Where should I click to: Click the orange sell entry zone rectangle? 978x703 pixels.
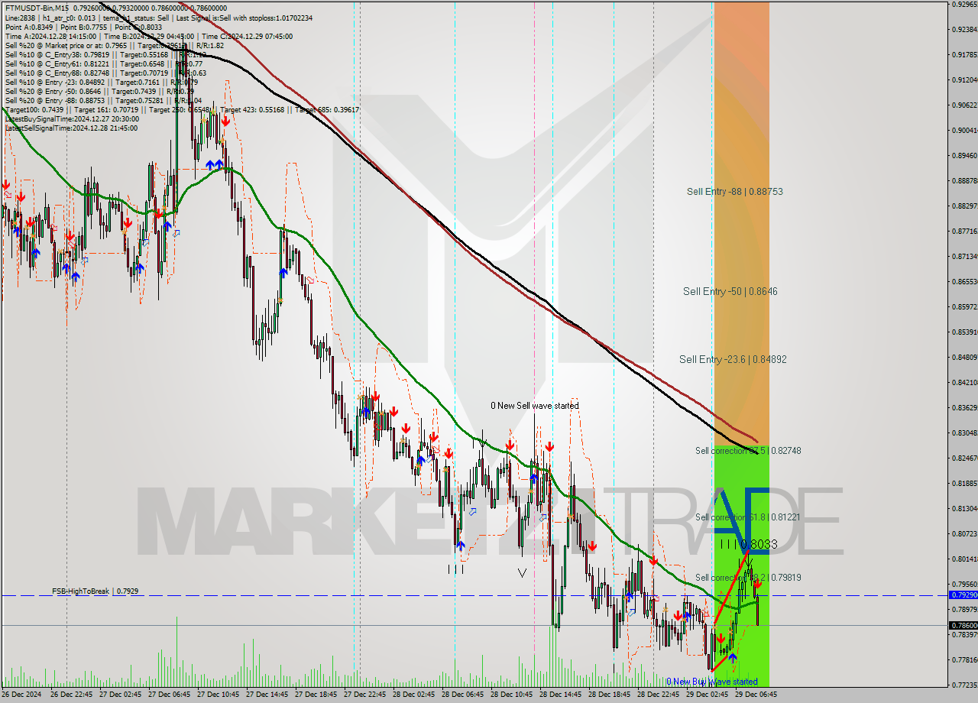(x=741, y=223)
